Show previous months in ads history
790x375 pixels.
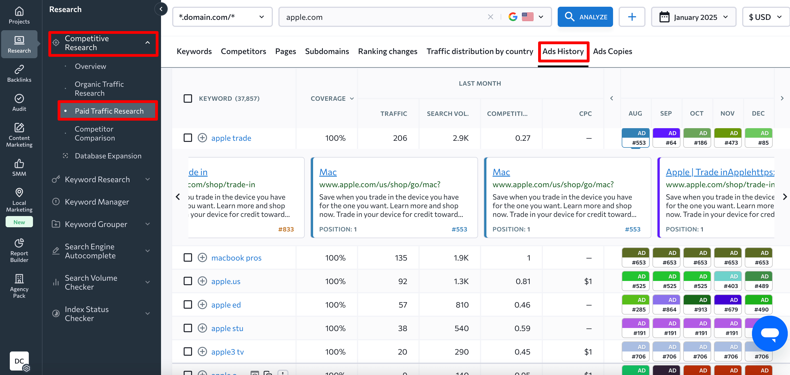click(612, 98)
